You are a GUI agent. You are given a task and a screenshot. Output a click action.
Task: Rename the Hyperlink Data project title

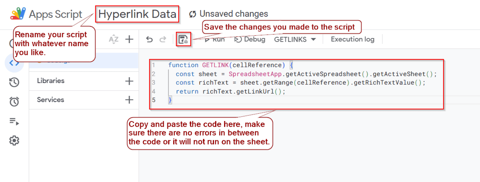(x=137, y=14)
